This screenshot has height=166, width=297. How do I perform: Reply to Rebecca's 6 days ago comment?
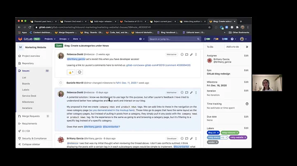coord(186,92)
